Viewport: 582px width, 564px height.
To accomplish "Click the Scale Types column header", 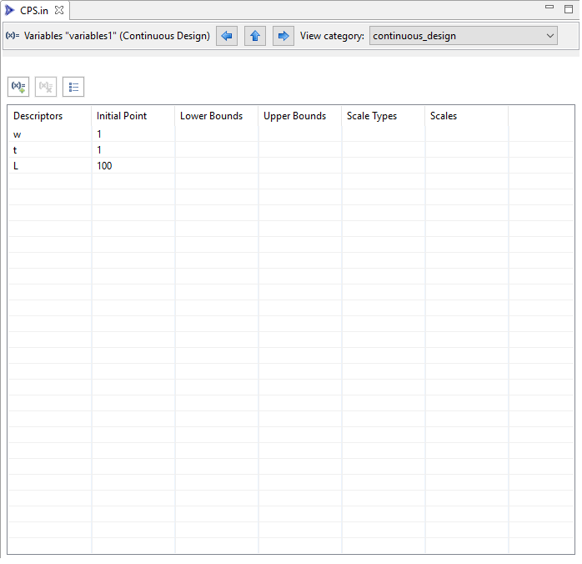I will (383, 116).
